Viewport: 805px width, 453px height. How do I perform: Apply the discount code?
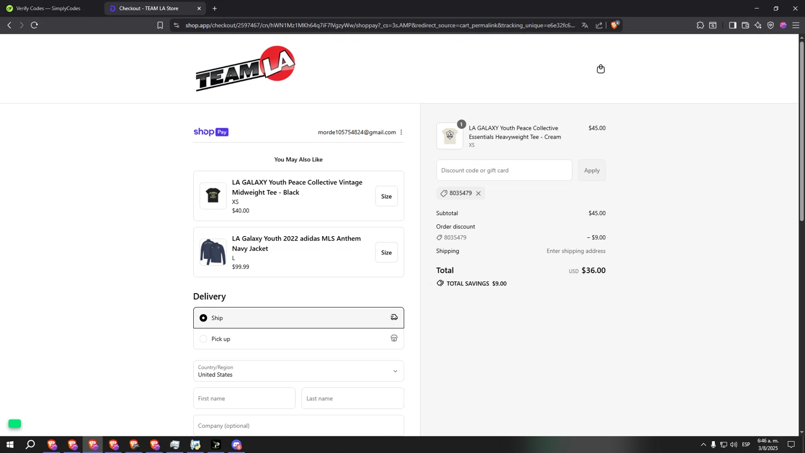[592, 170]
